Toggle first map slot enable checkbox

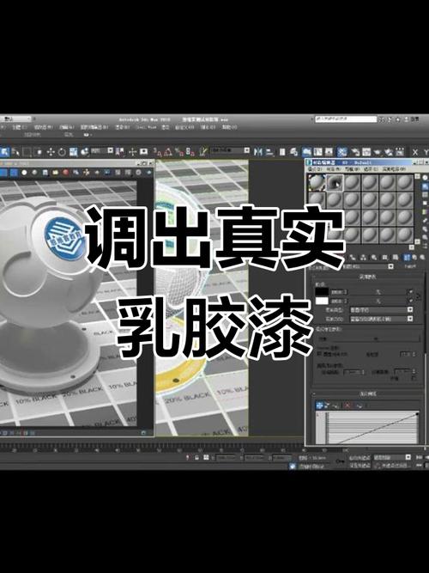point(411,291)
